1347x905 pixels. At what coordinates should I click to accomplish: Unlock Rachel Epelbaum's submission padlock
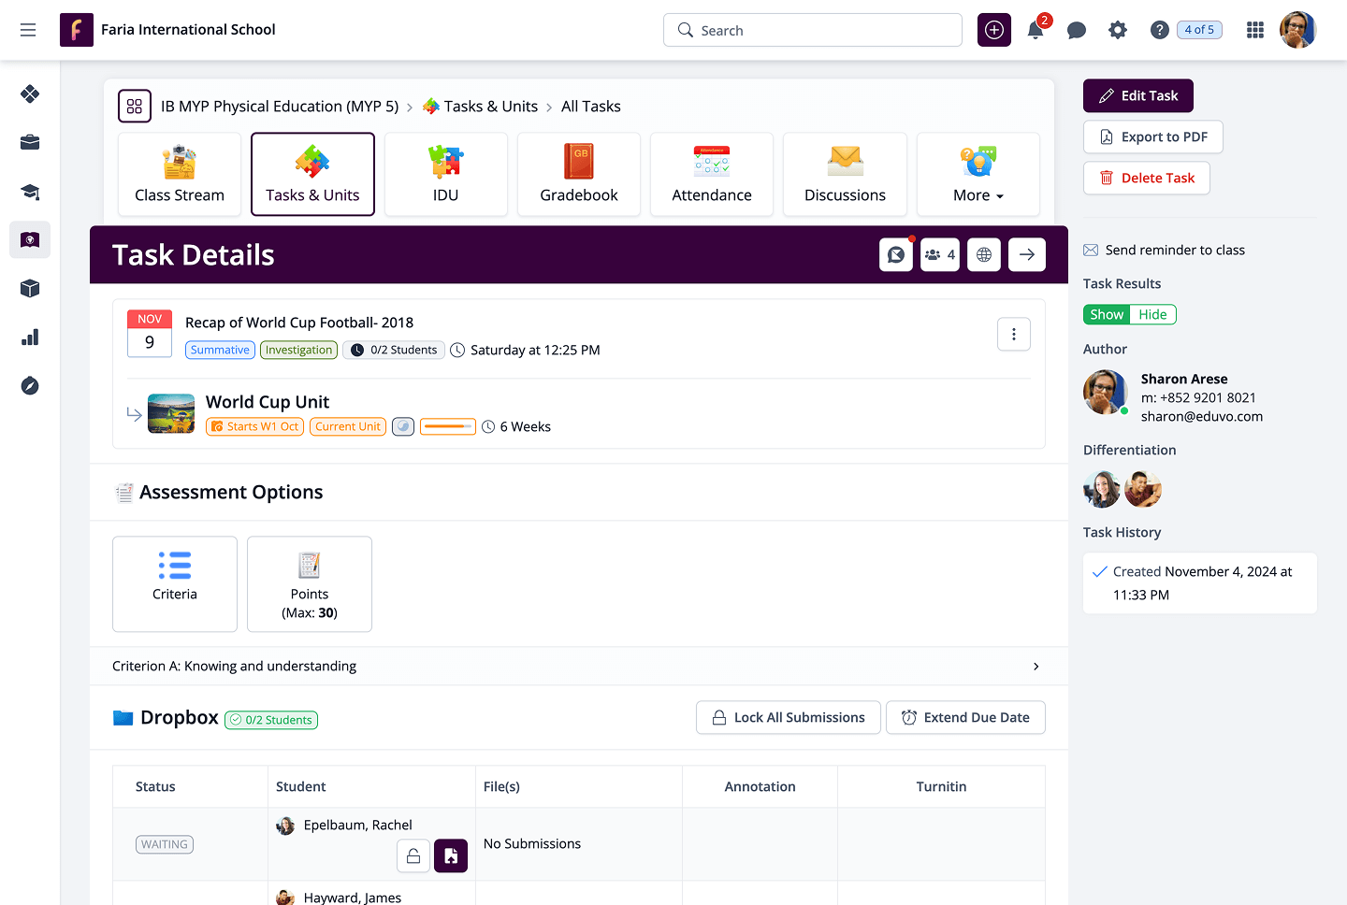click(413, 855)
